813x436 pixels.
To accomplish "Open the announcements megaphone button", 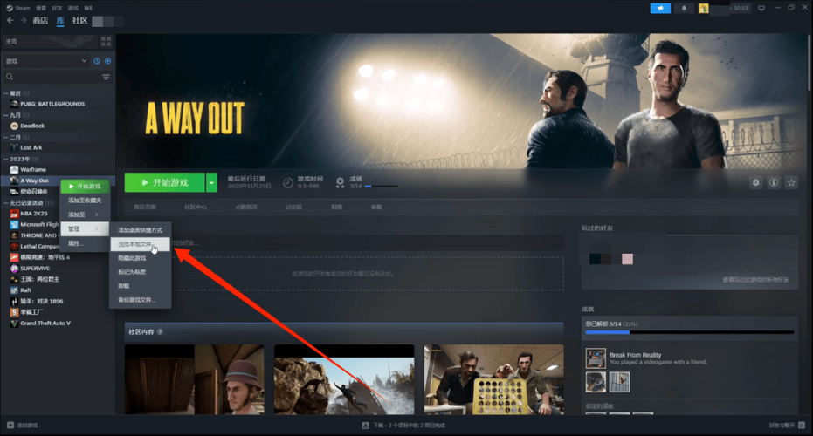I will 660,9.
